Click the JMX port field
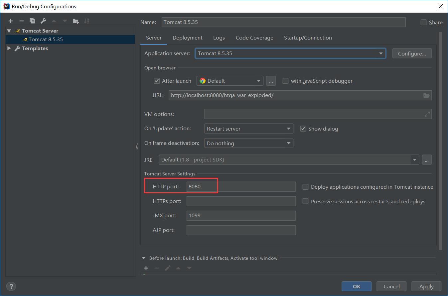This screenshot has width=448, height=296. 241,216
